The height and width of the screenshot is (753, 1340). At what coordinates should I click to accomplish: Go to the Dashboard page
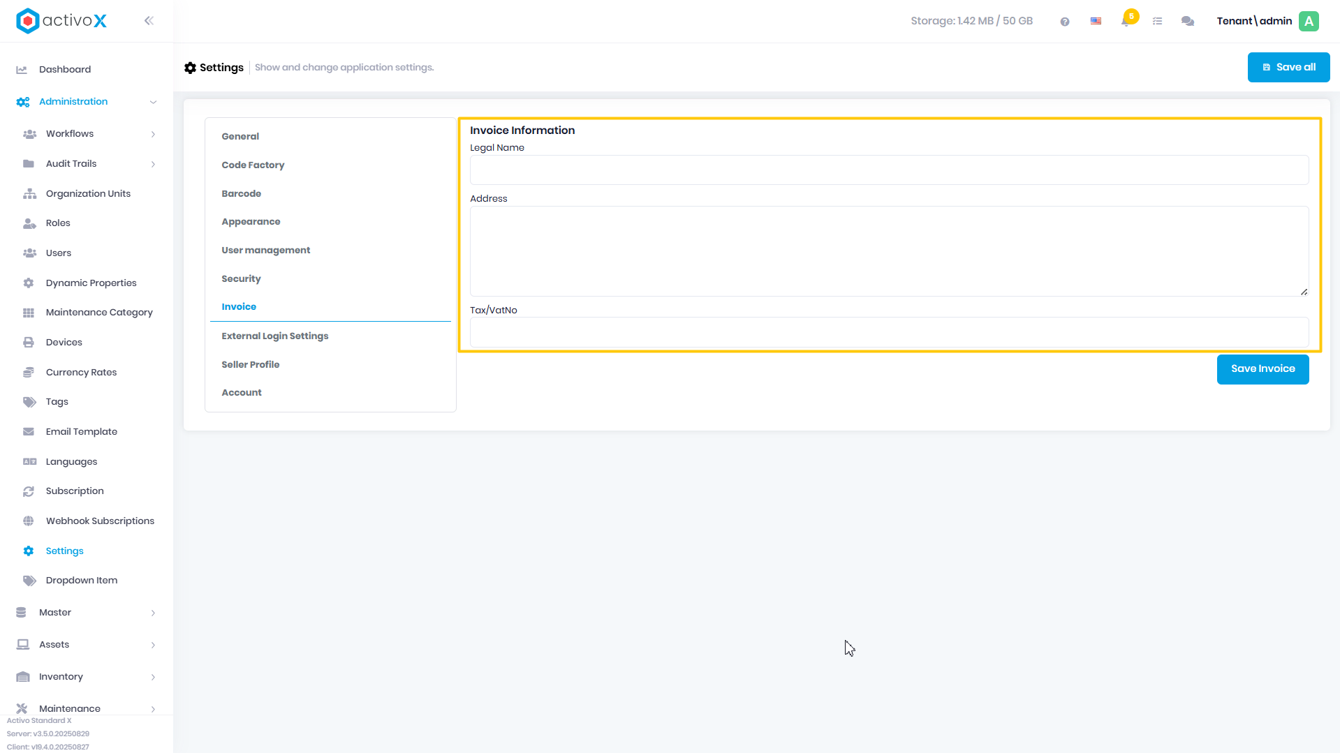[x=65, y=70]
